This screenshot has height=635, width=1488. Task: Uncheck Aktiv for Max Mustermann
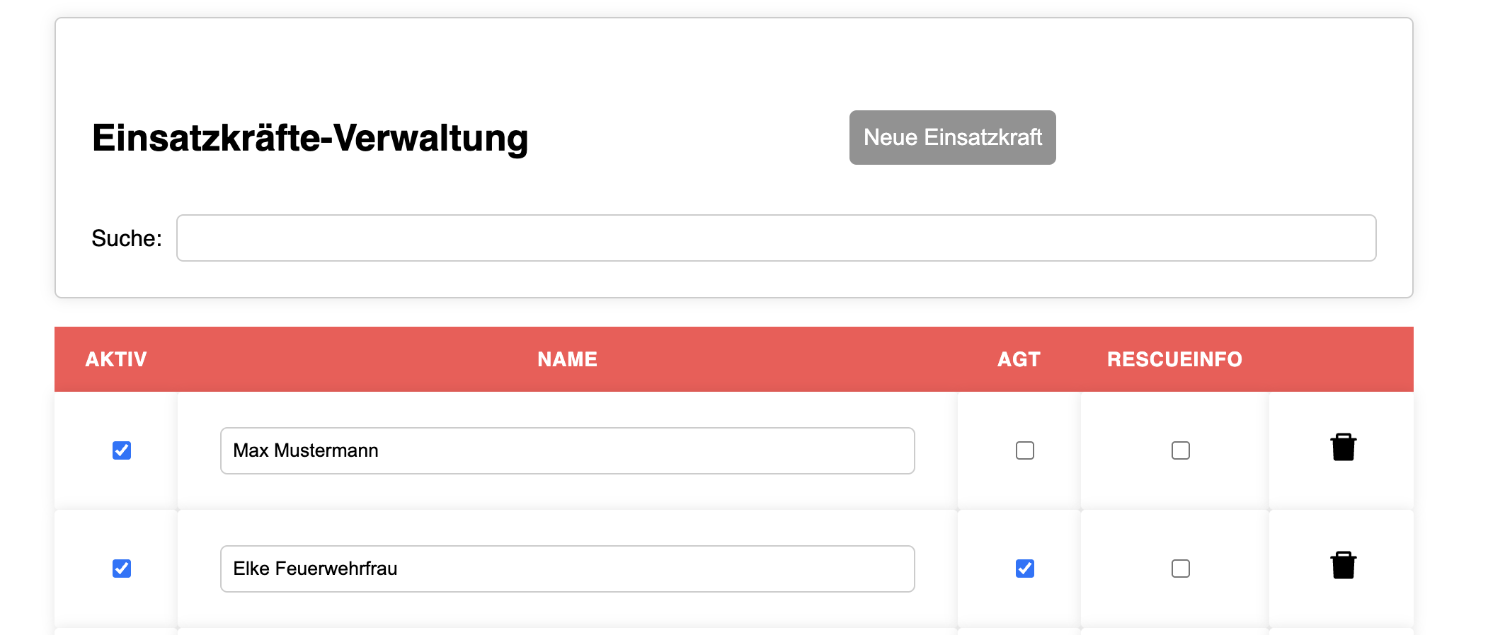122,450
